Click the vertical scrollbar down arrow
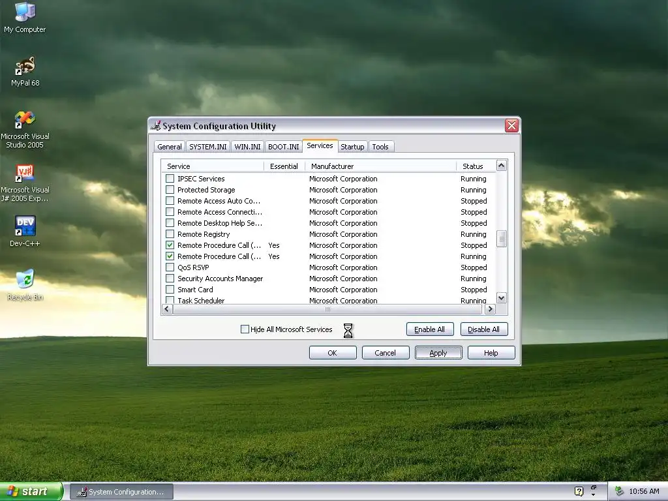The height and width of the screenshot is (501, 668). (502, 298)
